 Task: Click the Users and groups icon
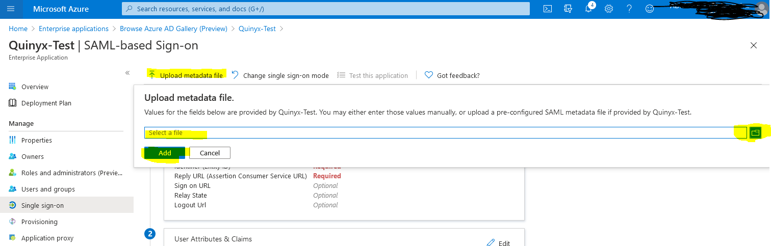click(x=12, y=189)
